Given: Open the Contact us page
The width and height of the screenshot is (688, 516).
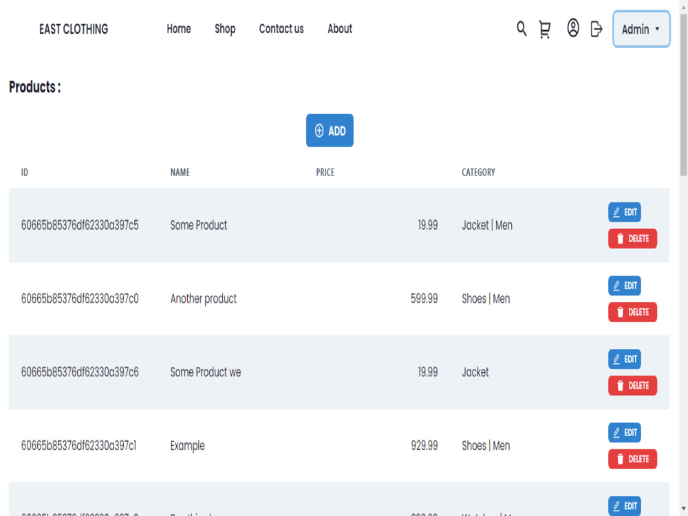Looking at the screenshot, I should click(281, 29).
